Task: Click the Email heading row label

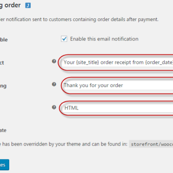Action: pos(3,86)
